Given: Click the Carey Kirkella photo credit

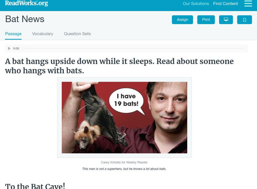Looking at the screenshot, I should (124, 162).
